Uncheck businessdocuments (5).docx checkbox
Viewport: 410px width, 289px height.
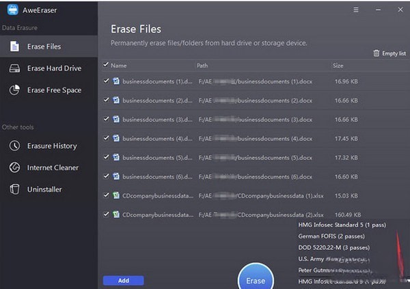[x=106, y=157]
